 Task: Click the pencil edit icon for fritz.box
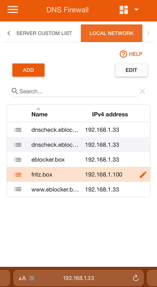pyautogui.click(x=143, y=175)
